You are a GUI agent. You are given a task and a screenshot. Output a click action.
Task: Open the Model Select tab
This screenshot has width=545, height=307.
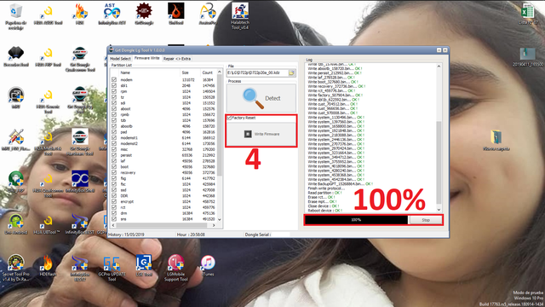(120, 59)
